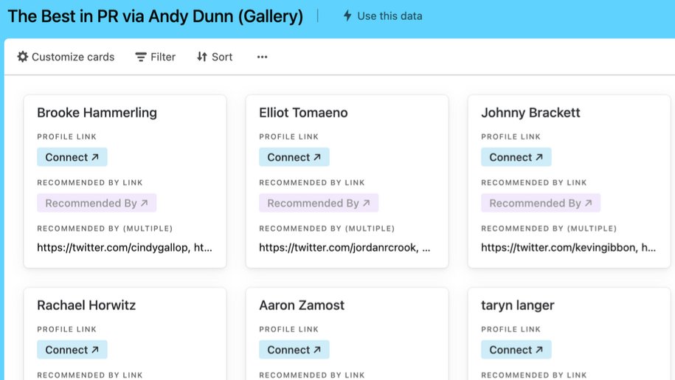Open the Sort options
Screen dimensions: 675x380
pos(215,57)
